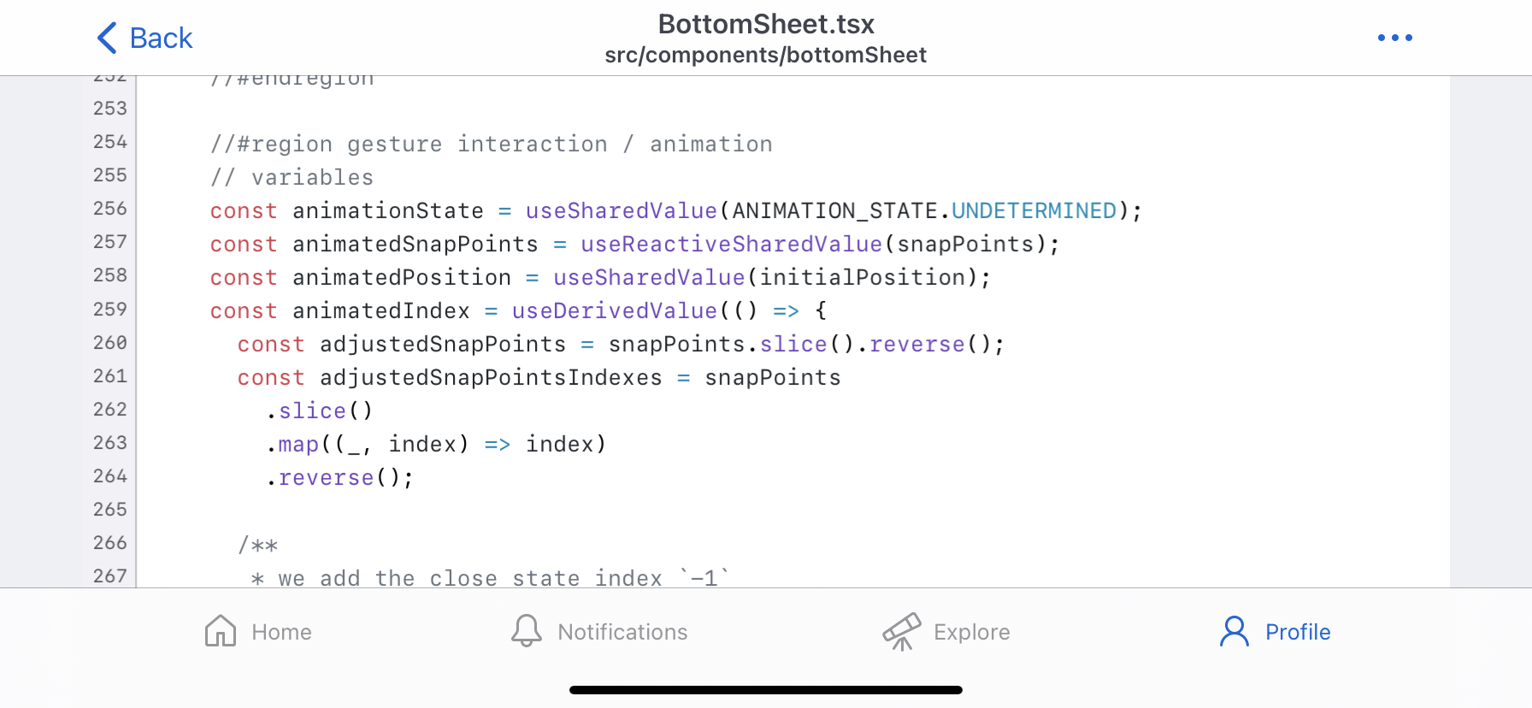Select line number 259 in gutter
The height and width of the screenshot is (708, 1532).
110,310
